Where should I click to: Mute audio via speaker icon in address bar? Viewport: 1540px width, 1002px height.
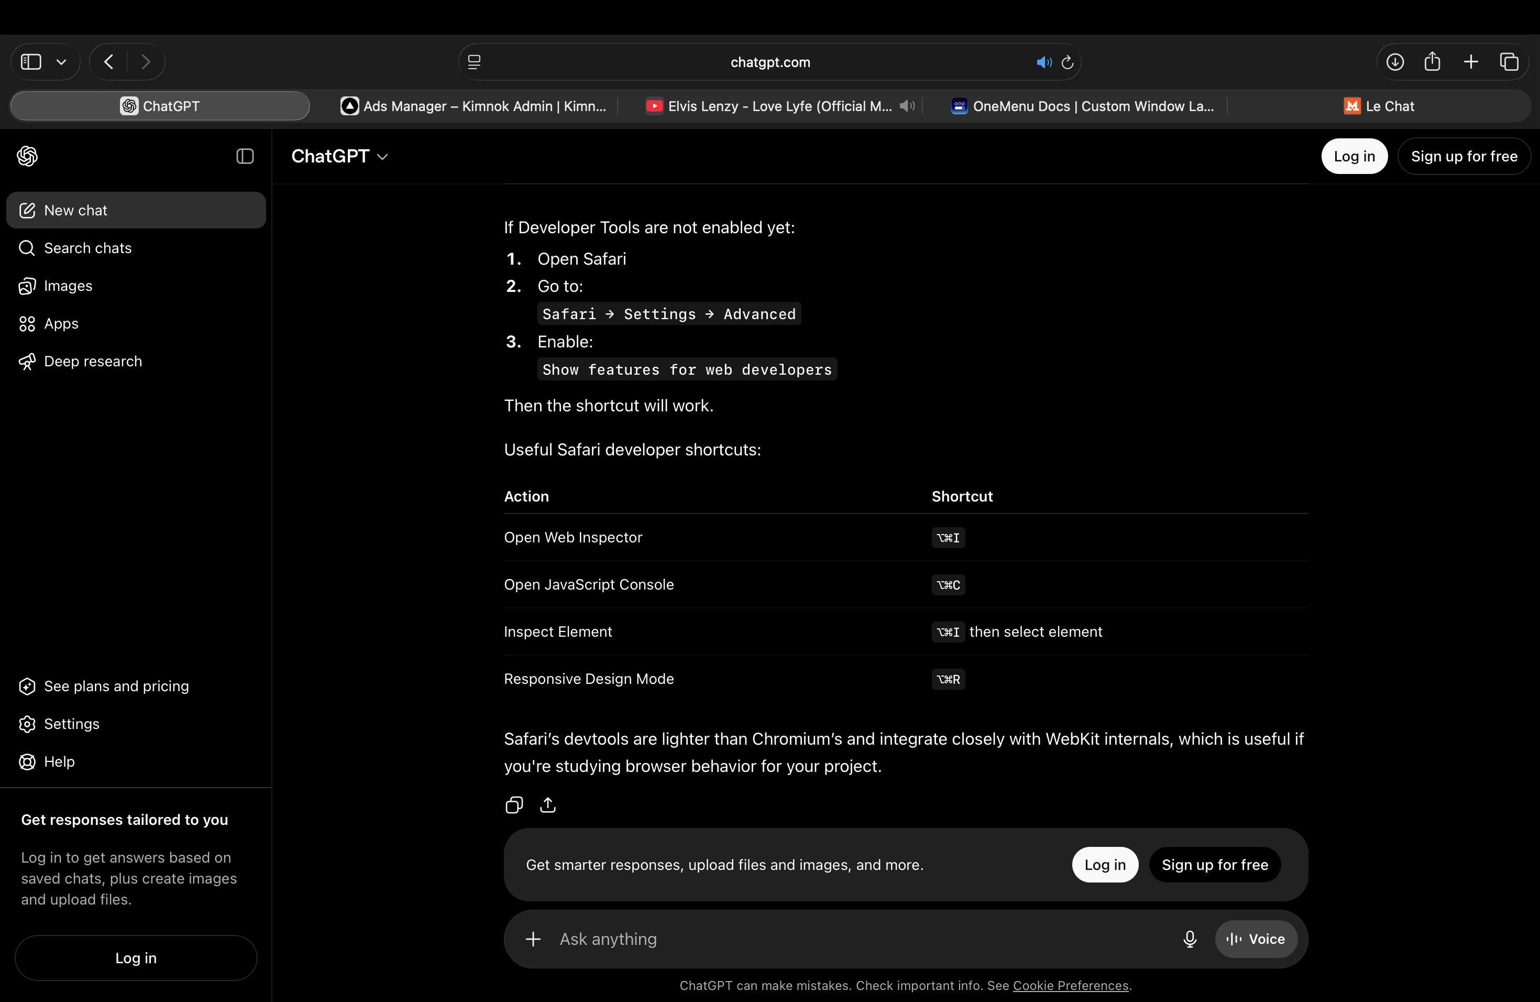click(1043, 62)
